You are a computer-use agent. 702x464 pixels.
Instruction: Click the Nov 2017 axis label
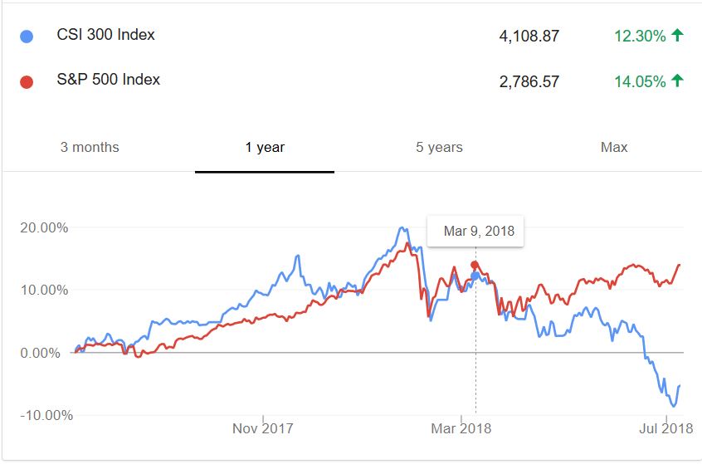coord(262,429)
